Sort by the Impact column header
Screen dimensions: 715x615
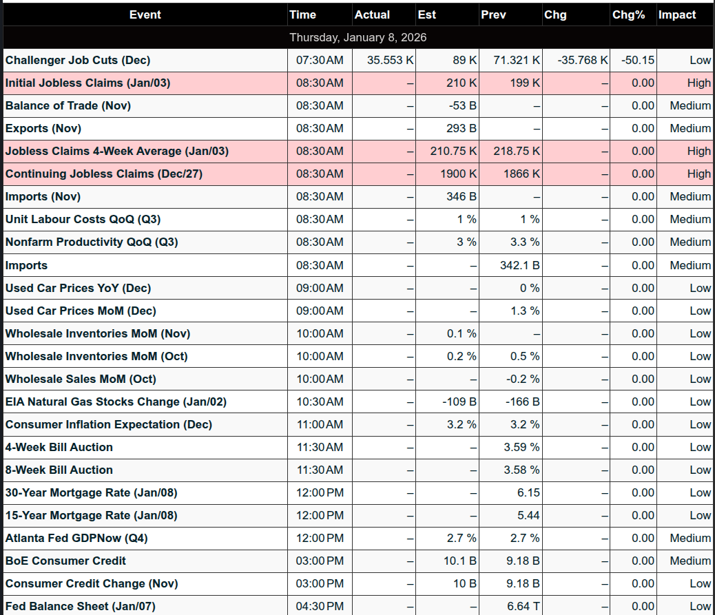[677, 14]
